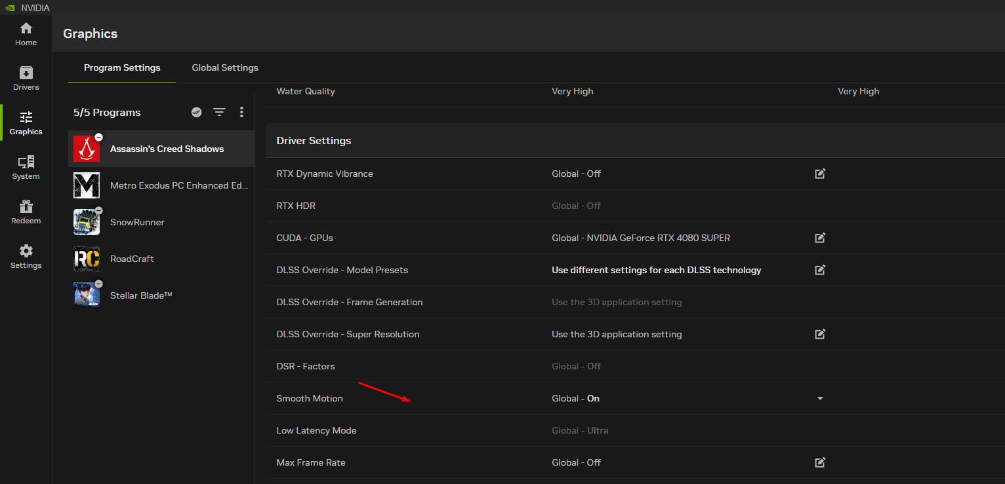Viewport: 1005px width, 484px height.
Task: Click DLSS Override - Super Resolution label
Action: tap(348, 334)
